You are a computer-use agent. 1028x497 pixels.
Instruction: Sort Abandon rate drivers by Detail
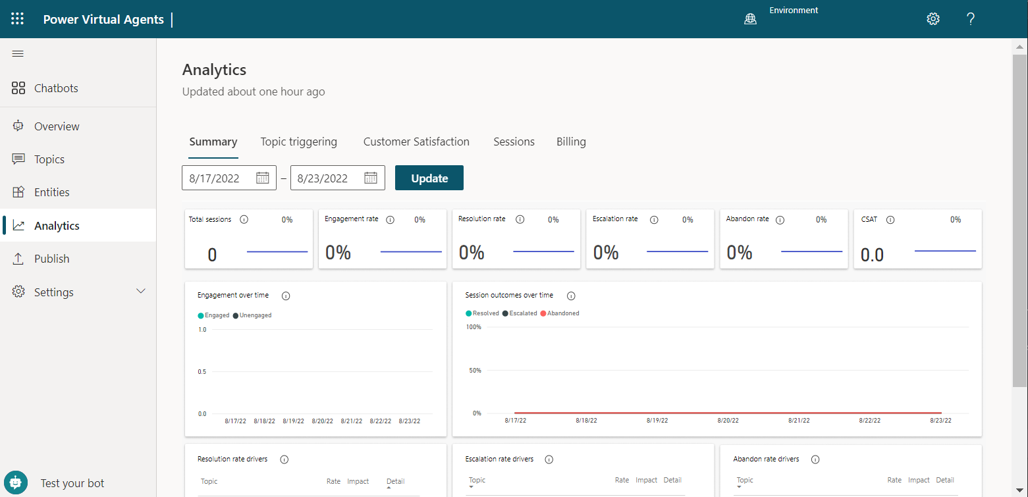[x=945, y=480]
